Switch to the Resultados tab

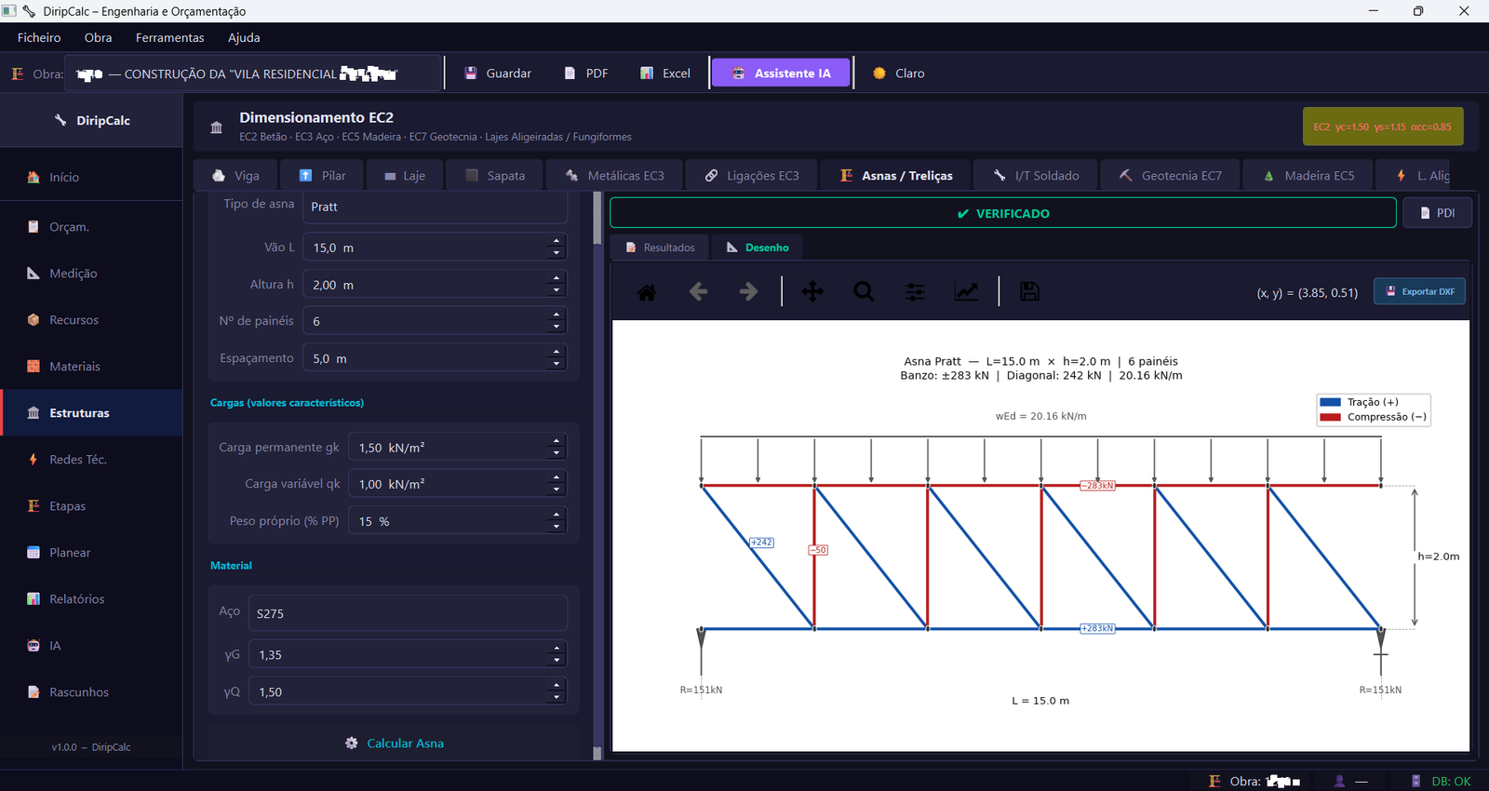pos(660,248)
